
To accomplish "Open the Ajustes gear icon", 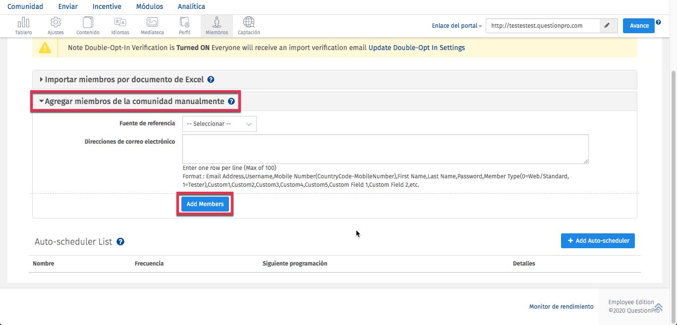I will pos(56,25).
